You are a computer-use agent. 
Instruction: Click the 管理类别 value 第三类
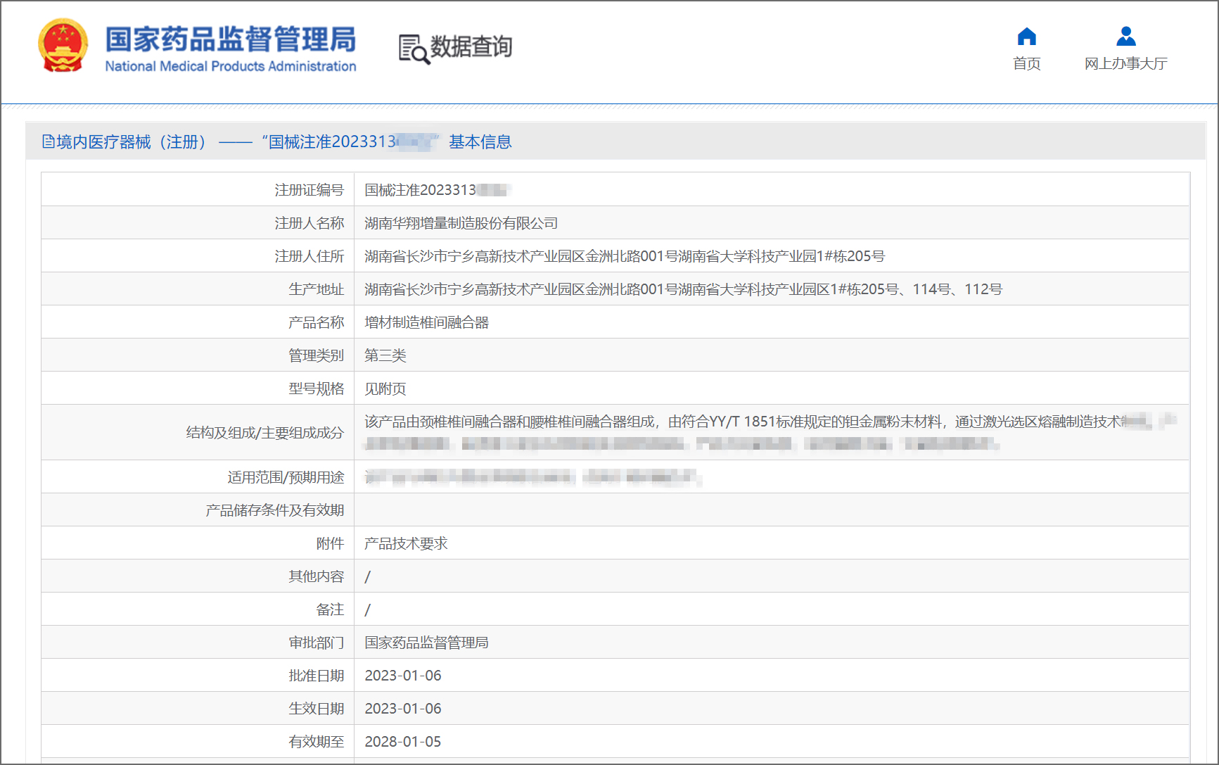(x=385, y=355)
